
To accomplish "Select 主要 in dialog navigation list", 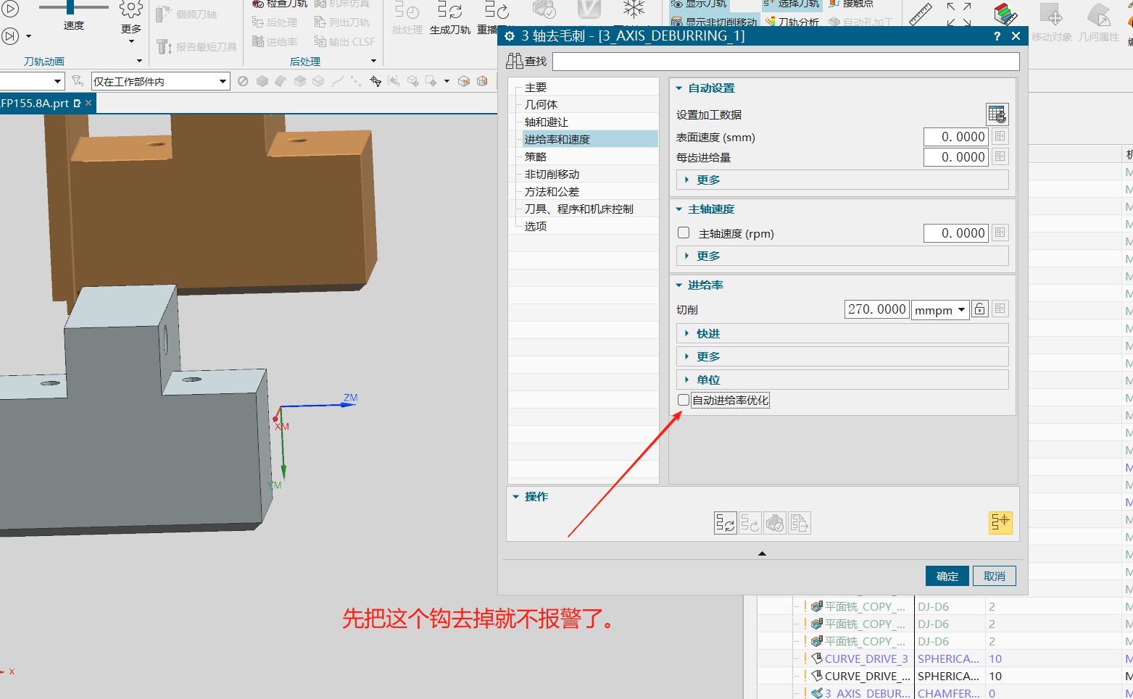I will 536,87.
